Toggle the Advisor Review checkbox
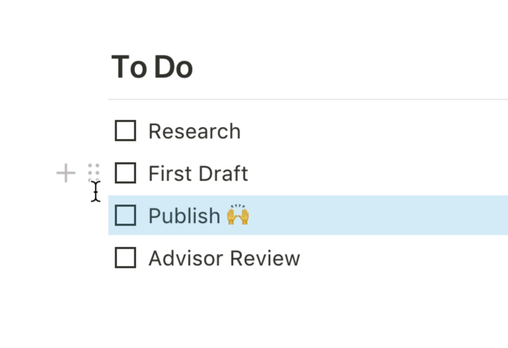The image size is (508, 348). (126, 258)
